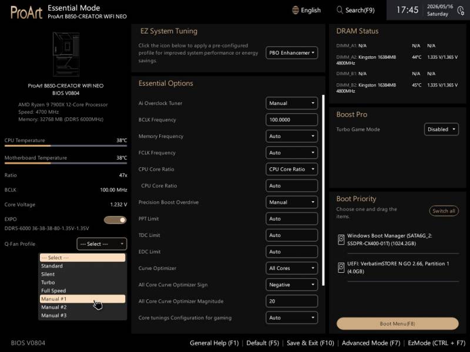
Task: Click the Essential Options scrollbar
Action: tap(323, 190)
